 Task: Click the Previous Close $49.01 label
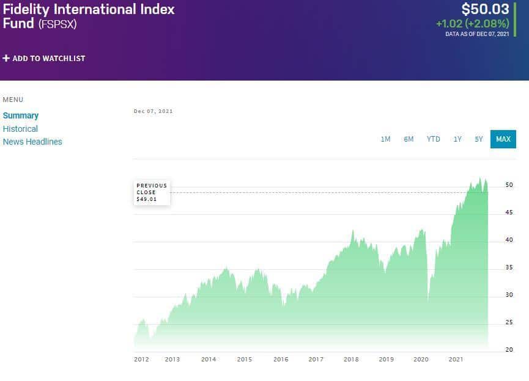coord(152,192)
